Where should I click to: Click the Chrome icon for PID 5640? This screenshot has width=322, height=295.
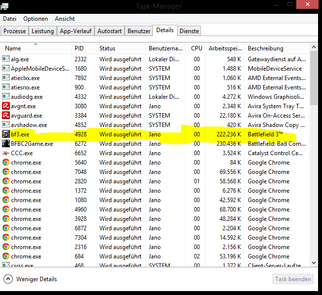(6, 162)
